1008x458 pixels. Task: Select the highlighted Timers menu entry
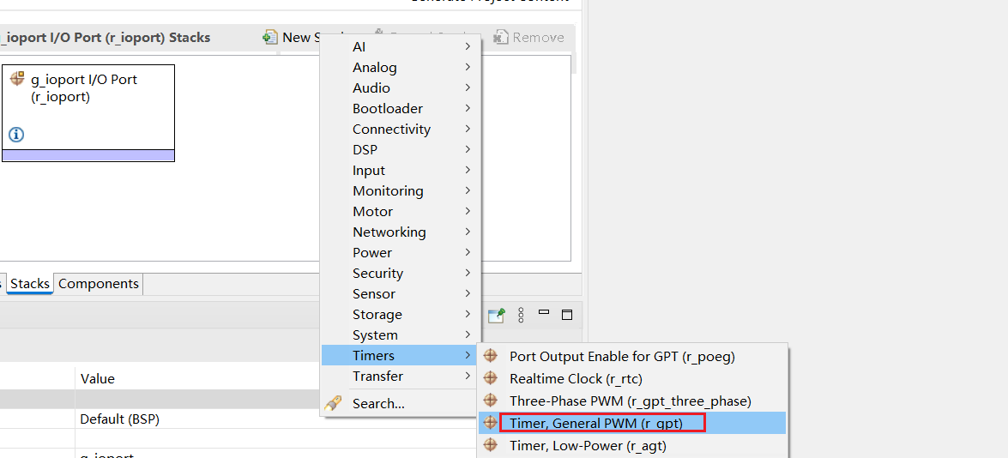(401, 355)
